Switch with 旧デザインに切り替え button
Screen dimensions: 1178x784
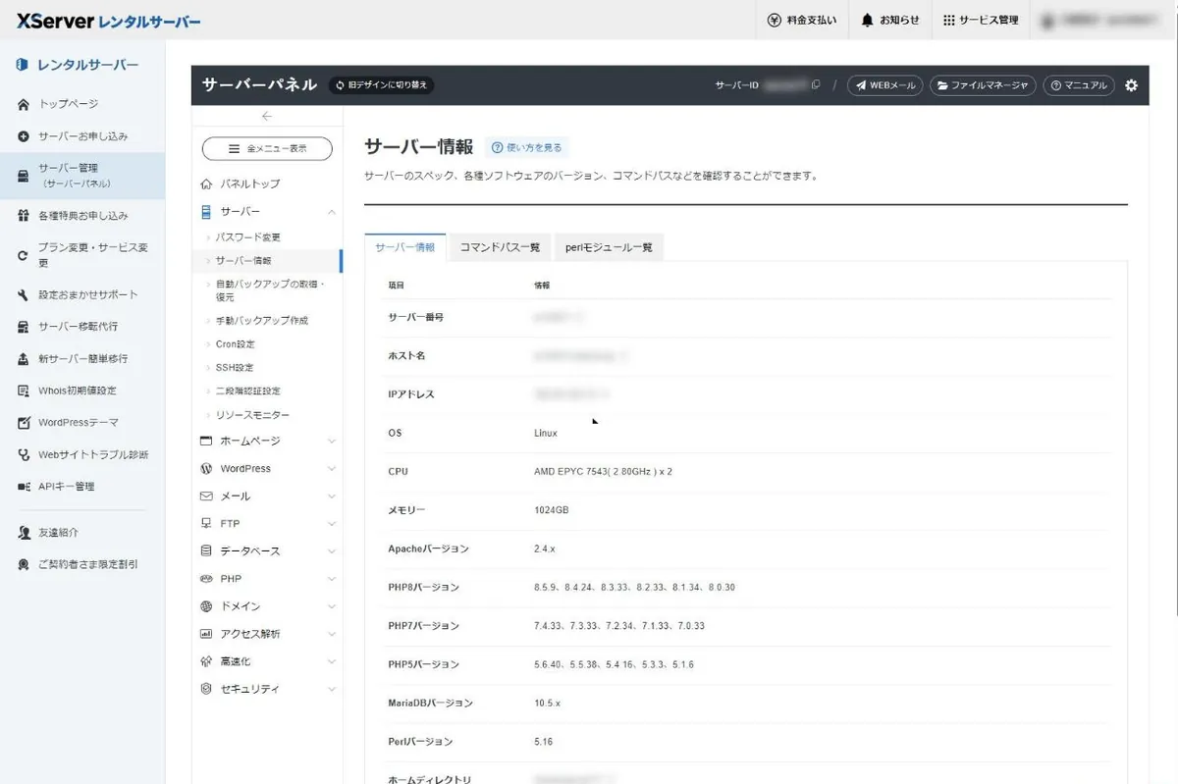tap(381, 85)
